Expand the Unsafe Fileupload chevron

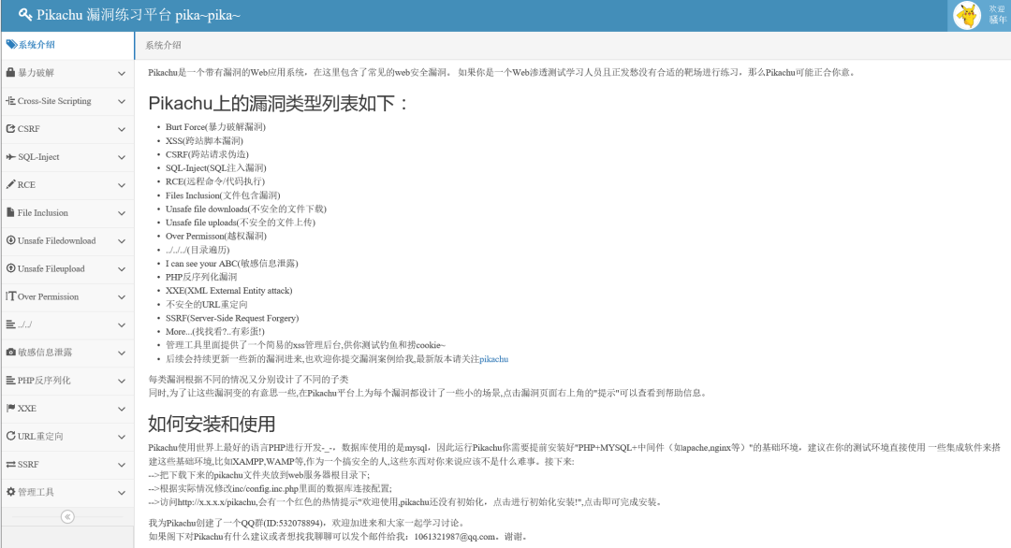click(x=121, y=269)
